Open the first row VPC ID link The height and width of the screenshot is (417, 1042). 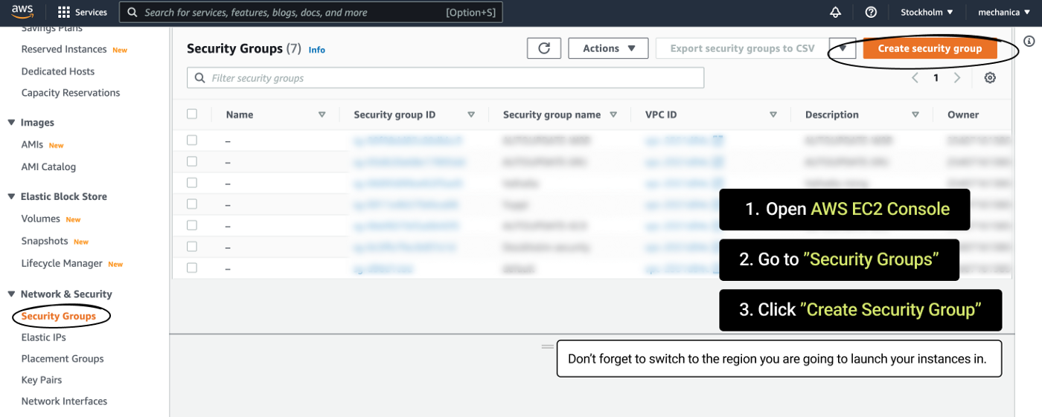coord(685,140)
